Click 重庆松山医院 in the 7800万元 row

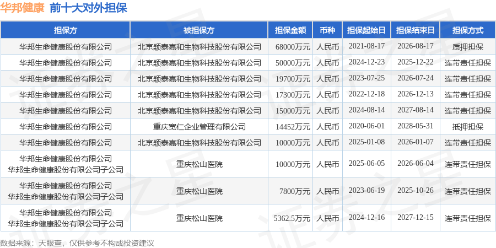pos(200,191)
